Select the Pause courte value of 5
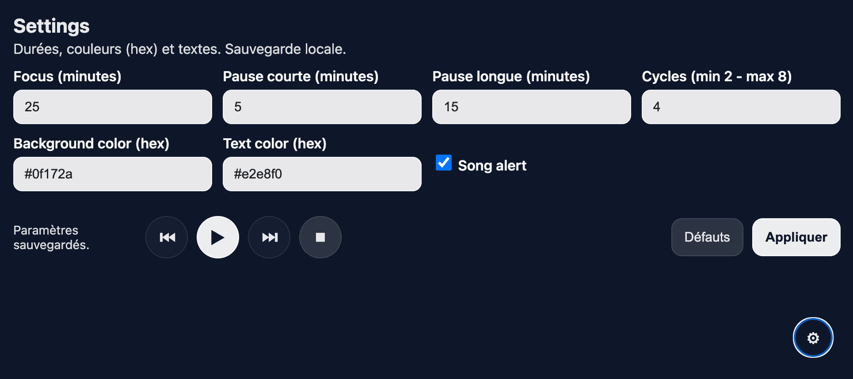 (x=322, y=106)
